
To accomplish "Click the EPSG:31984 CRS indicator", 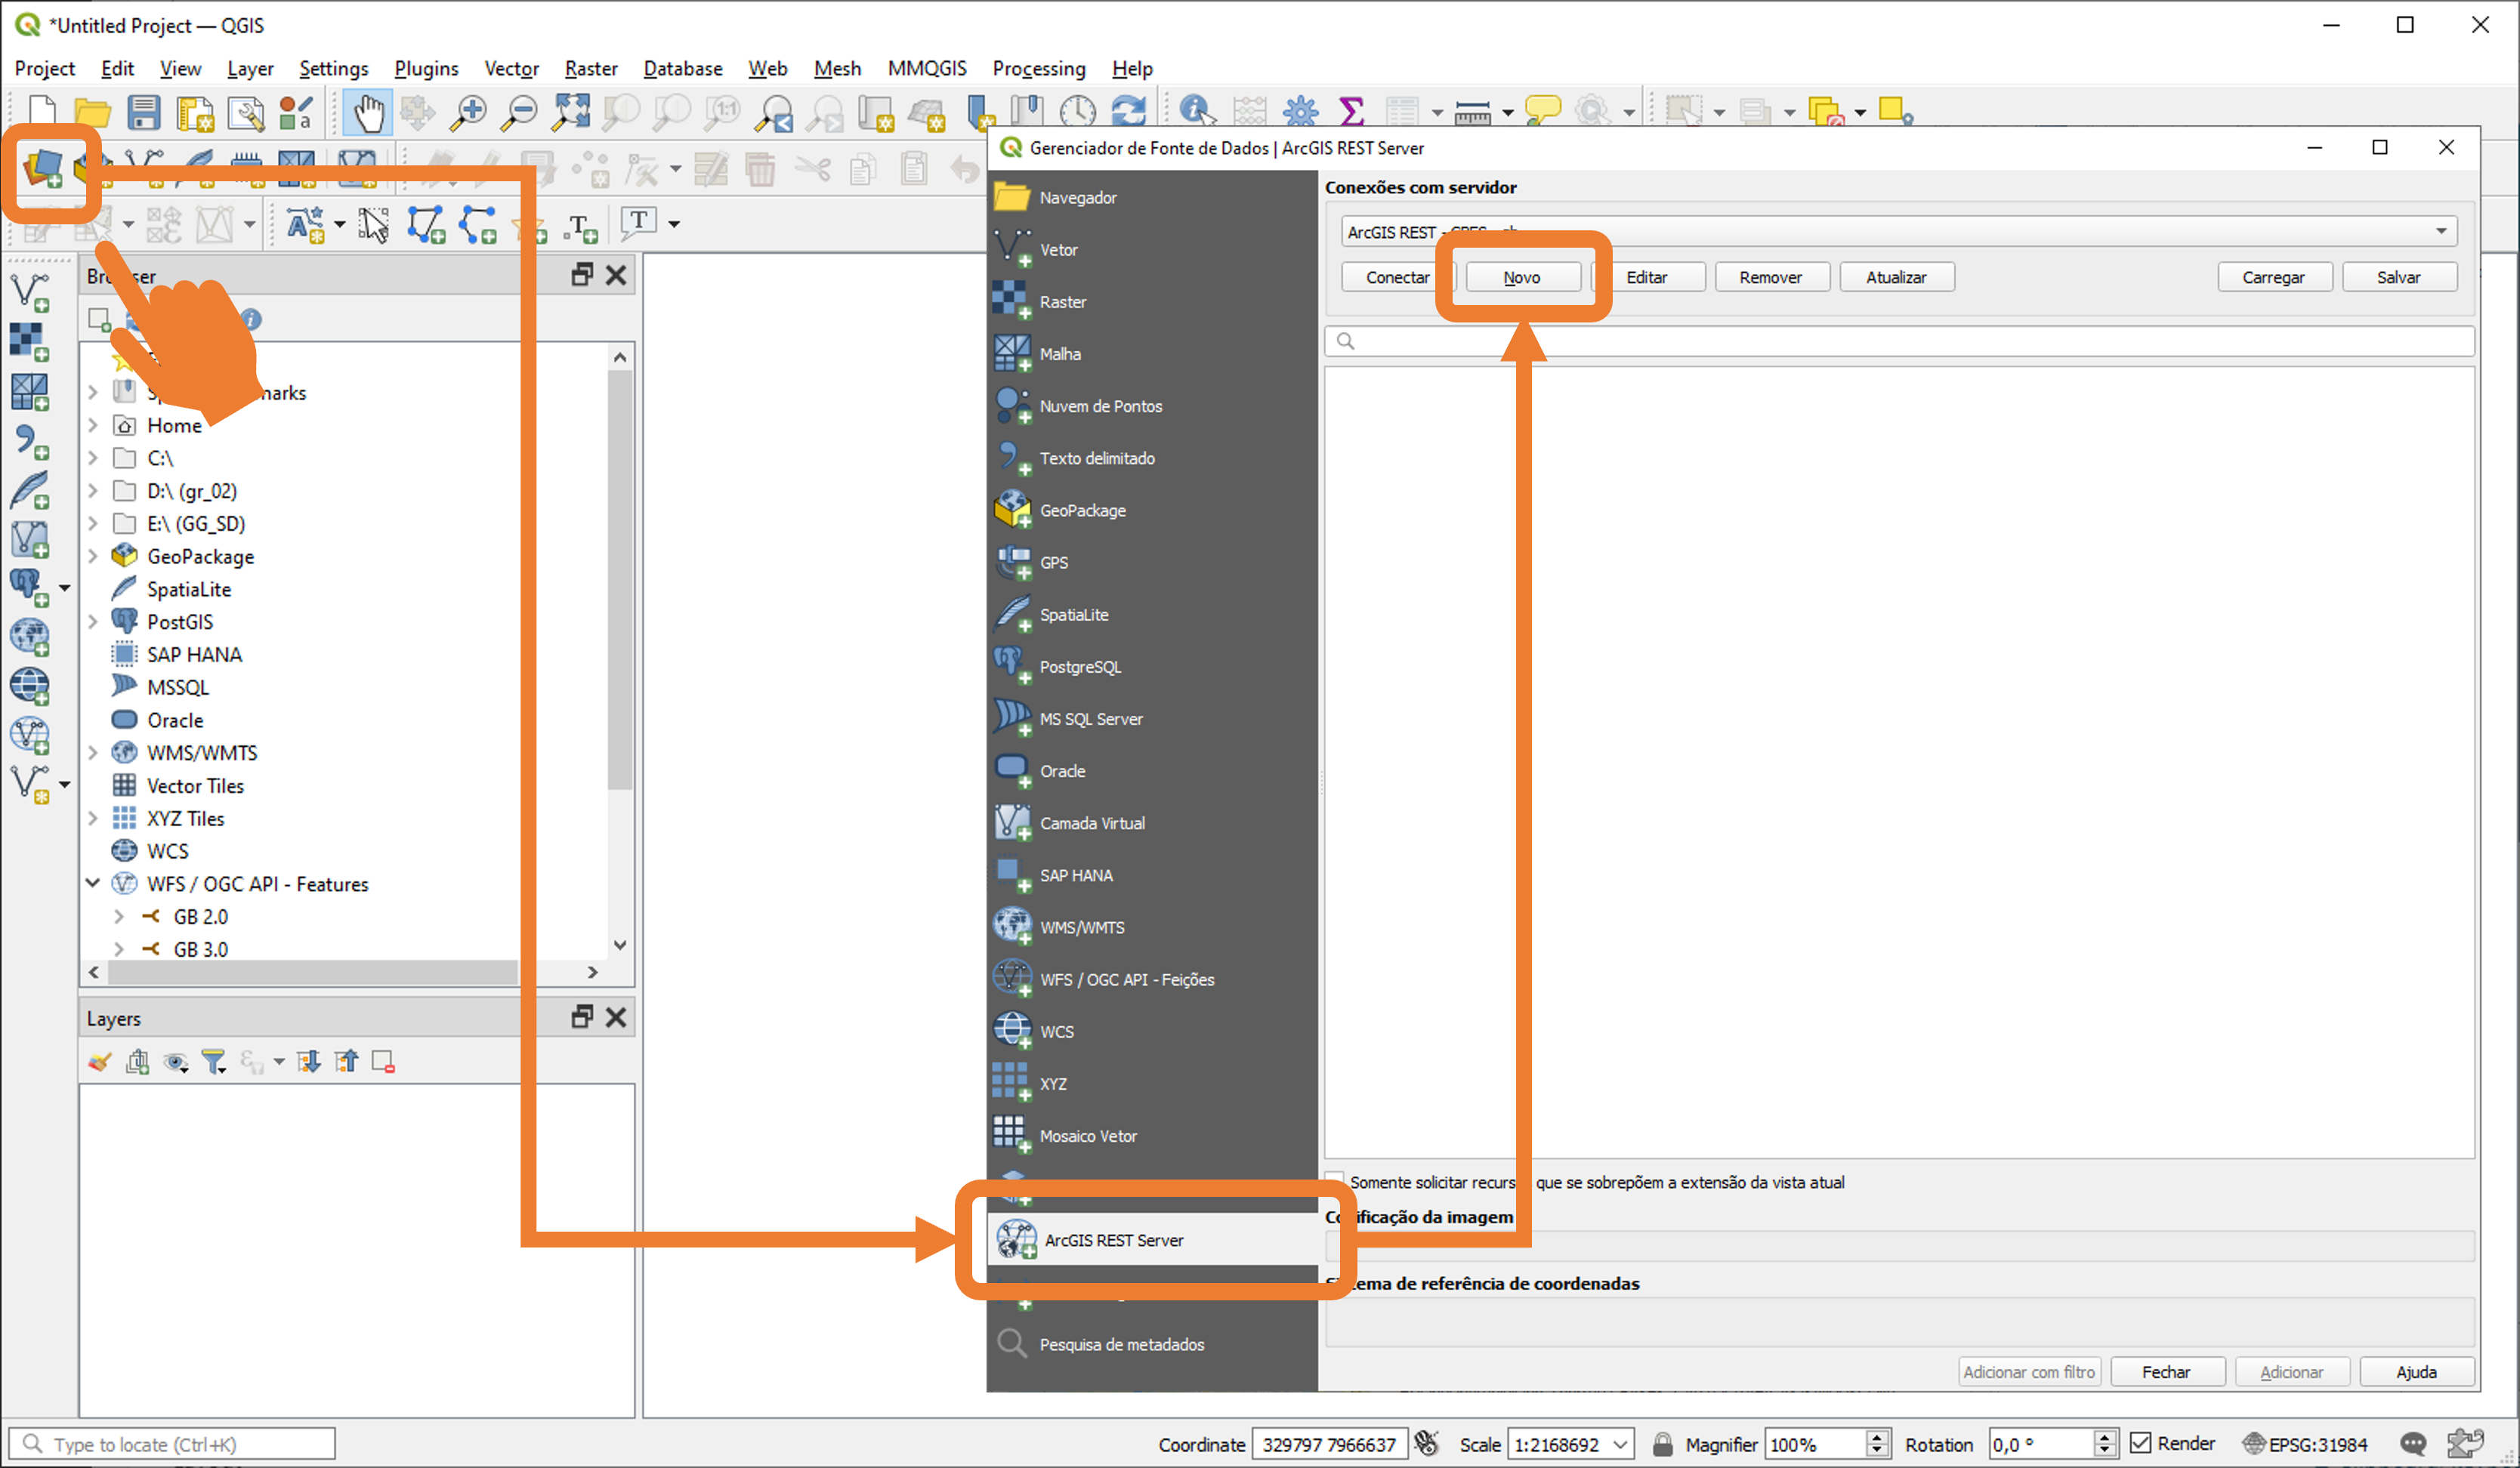I will pyautogui.click(x=2306, y=1444).
